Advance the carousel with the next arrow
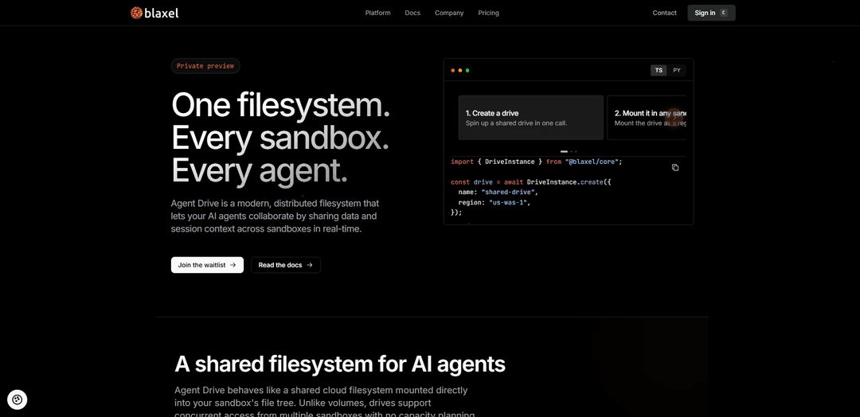860x417 pixels. pyautogui.click(x=674, y=117)
